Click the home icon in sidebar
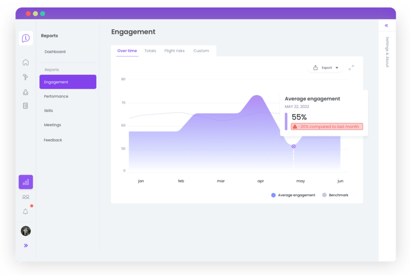This screenshot has width=410, height=275. [x=26, y=62]
